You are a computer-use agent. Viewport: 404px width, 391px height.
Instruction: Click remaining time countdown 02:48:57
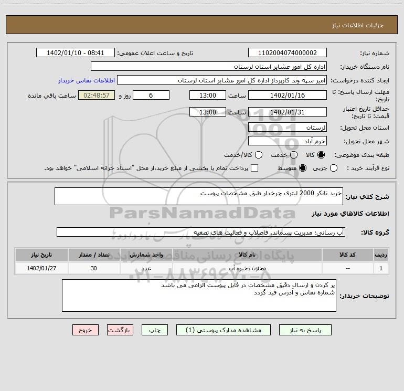click(x=97, y=95)
